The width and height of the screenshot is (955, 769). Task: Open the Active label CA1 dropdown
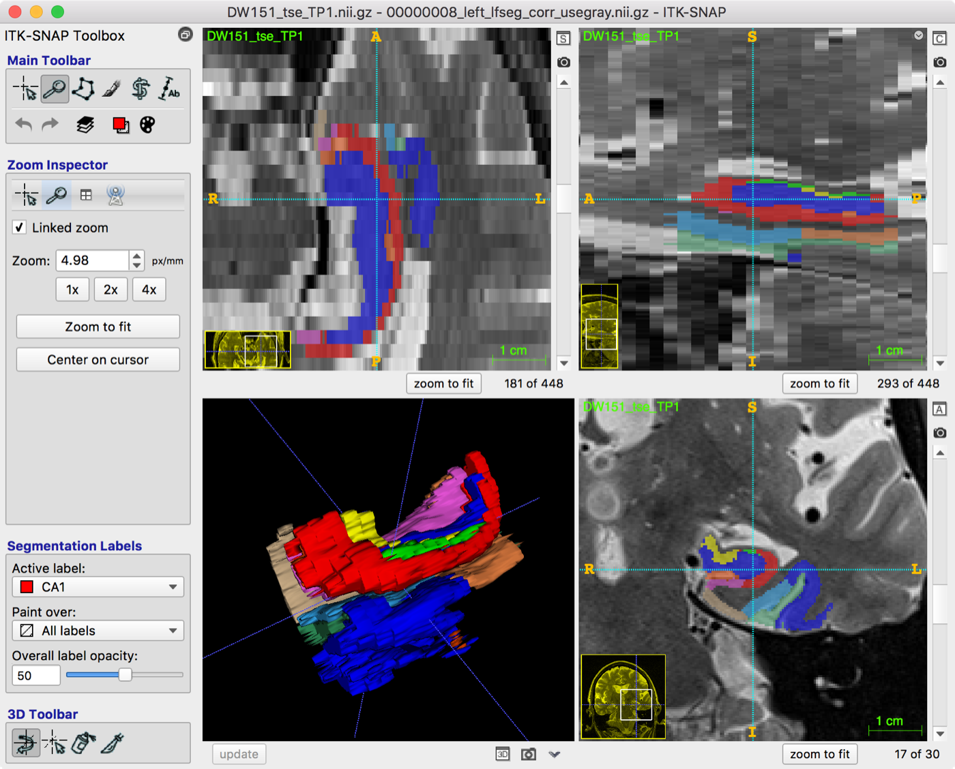pos(98,587)
